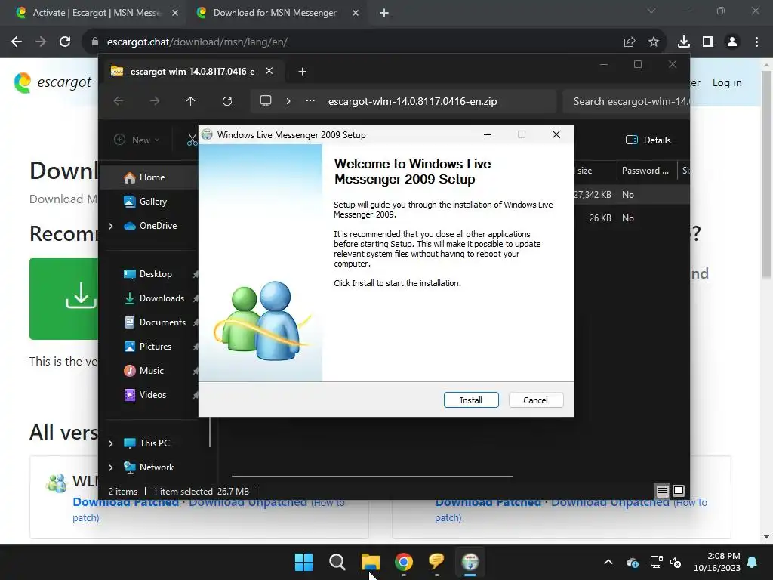Click the PC icon in Explorer address bar

click(x=266, y=101)
